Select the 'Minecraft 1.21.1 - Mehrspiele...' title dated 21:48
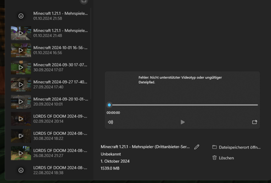The image size is (271, 183). (61, 30)
